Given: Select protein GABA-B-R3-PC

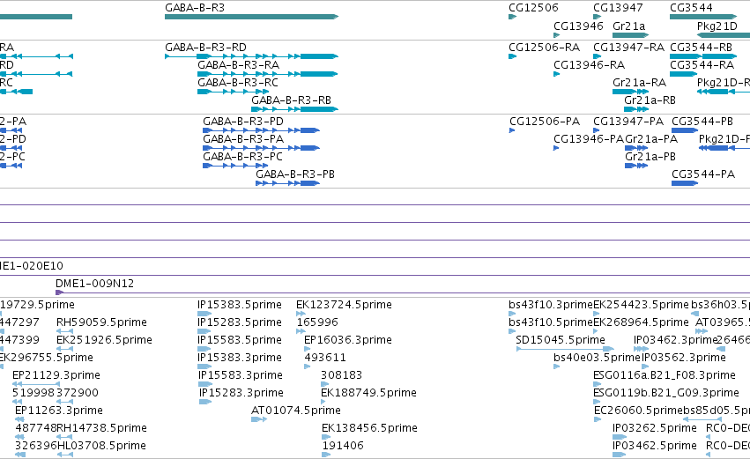Looking at the screenshot, I should coord(242,157).
